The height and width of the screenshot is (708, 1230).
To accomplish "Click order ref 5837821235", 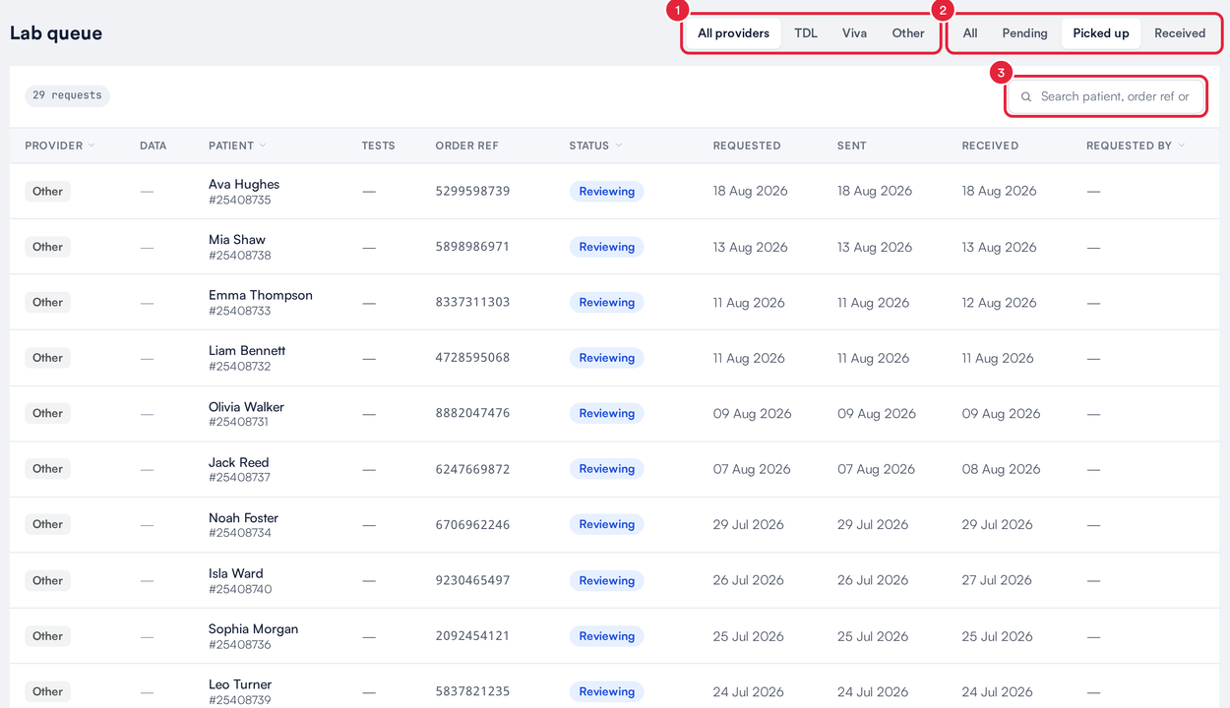I will [473, 692].
